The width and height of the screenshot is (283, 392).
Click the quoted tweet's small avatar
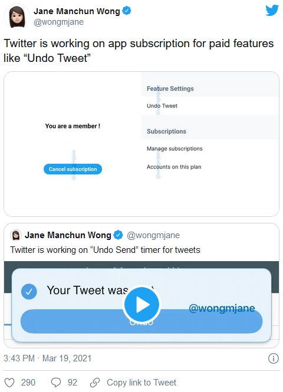click(x=16, y=235)
